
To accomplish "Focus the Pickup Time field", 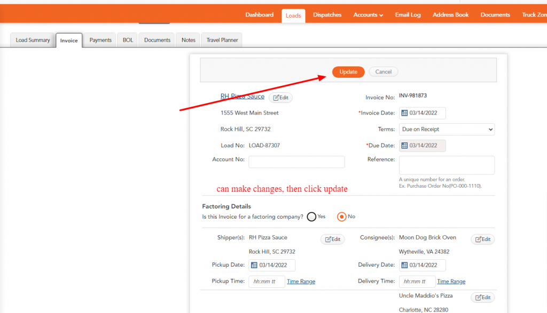I will 267,282.
